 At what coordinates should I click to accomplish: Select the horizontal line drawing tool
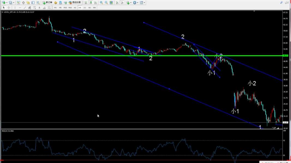pos(20,8)
